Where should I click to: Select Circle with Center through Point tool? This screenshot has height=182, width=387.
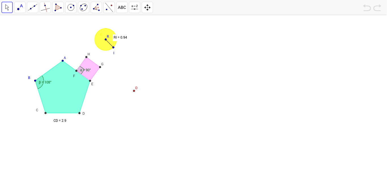(71, 7)
